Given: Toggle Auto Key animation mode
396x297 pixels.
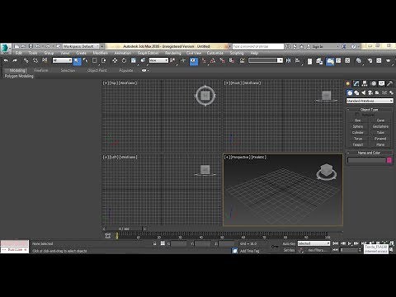Looking at the screenshot, I should click(289, 244).
